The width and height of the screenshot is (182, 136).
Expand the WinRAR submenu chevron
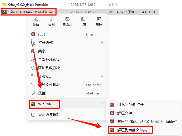coord(102,104)
